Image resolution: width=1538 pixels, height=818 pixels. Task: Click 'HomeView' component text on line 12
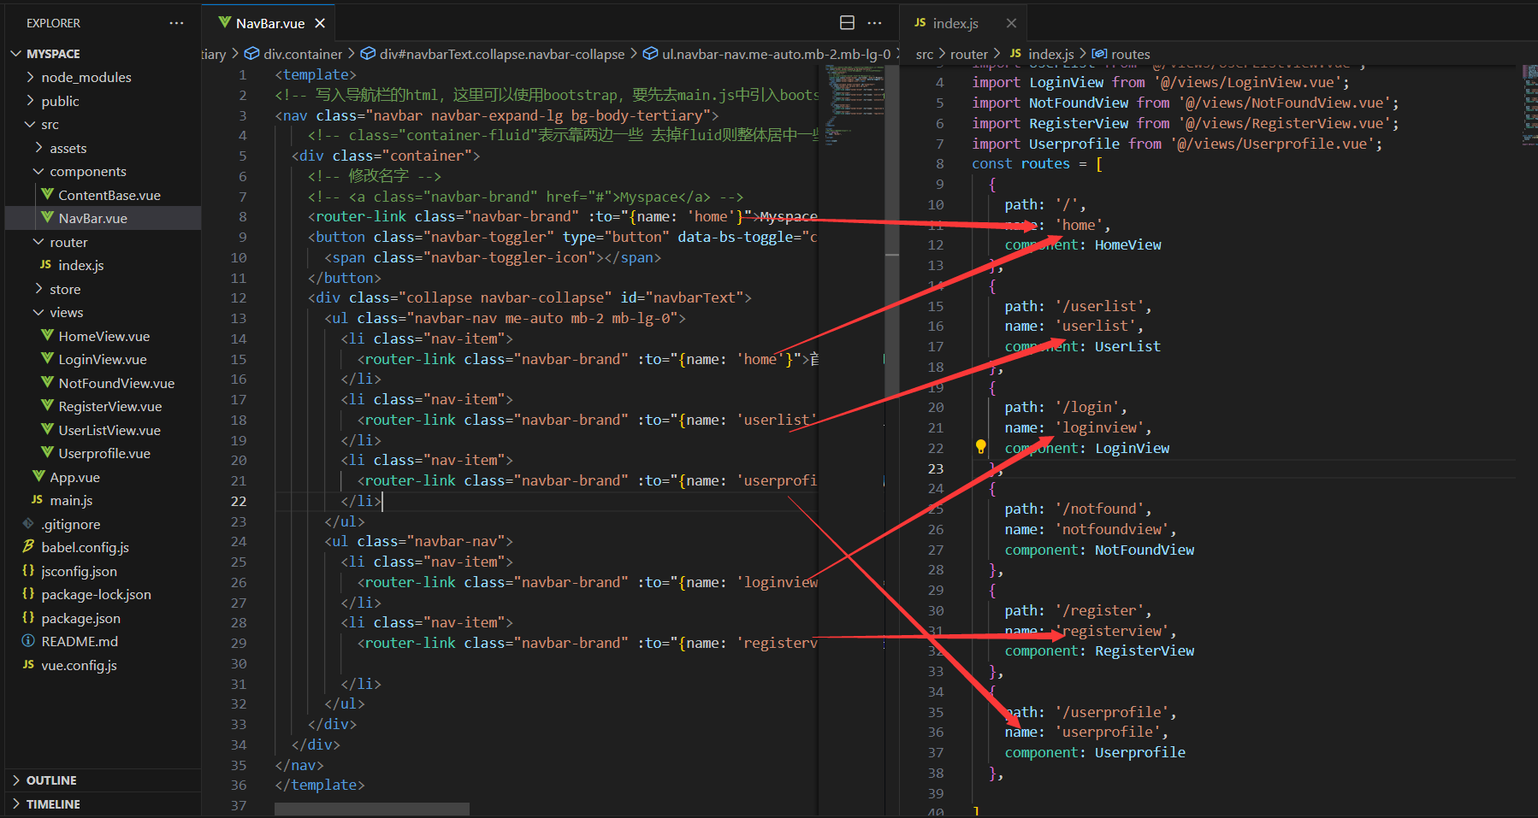1128,244
